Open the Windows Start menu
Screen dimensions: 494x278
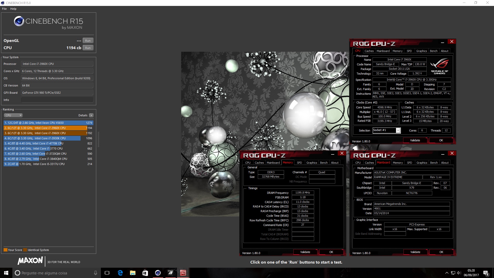[x=6, y=273]
